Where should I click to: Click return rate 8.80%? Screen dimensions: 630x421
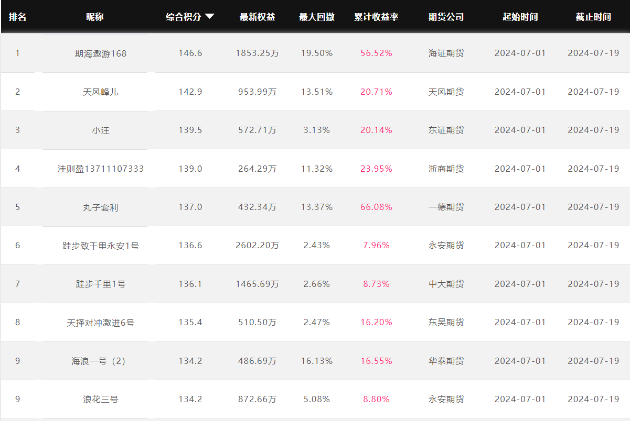tap(376, 399)
